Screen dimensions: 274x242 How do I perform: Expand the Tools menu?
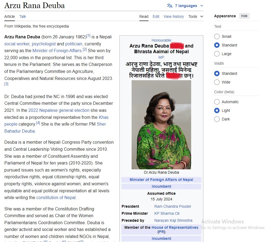(195, 16)
